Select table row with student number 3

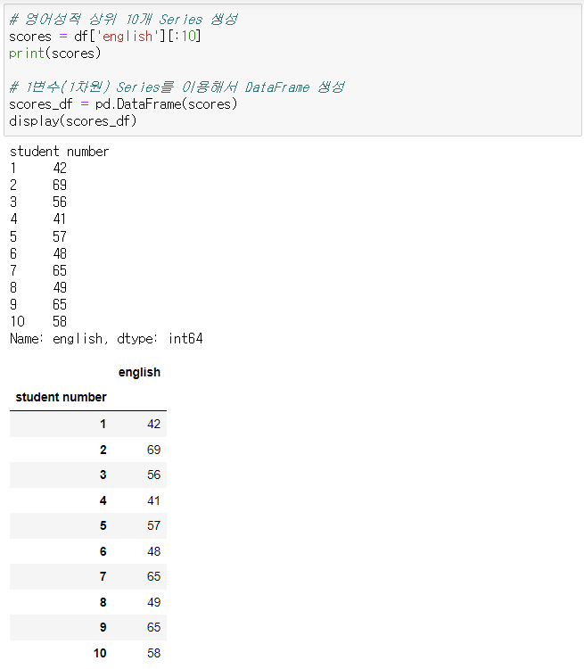tap(88, 475)
